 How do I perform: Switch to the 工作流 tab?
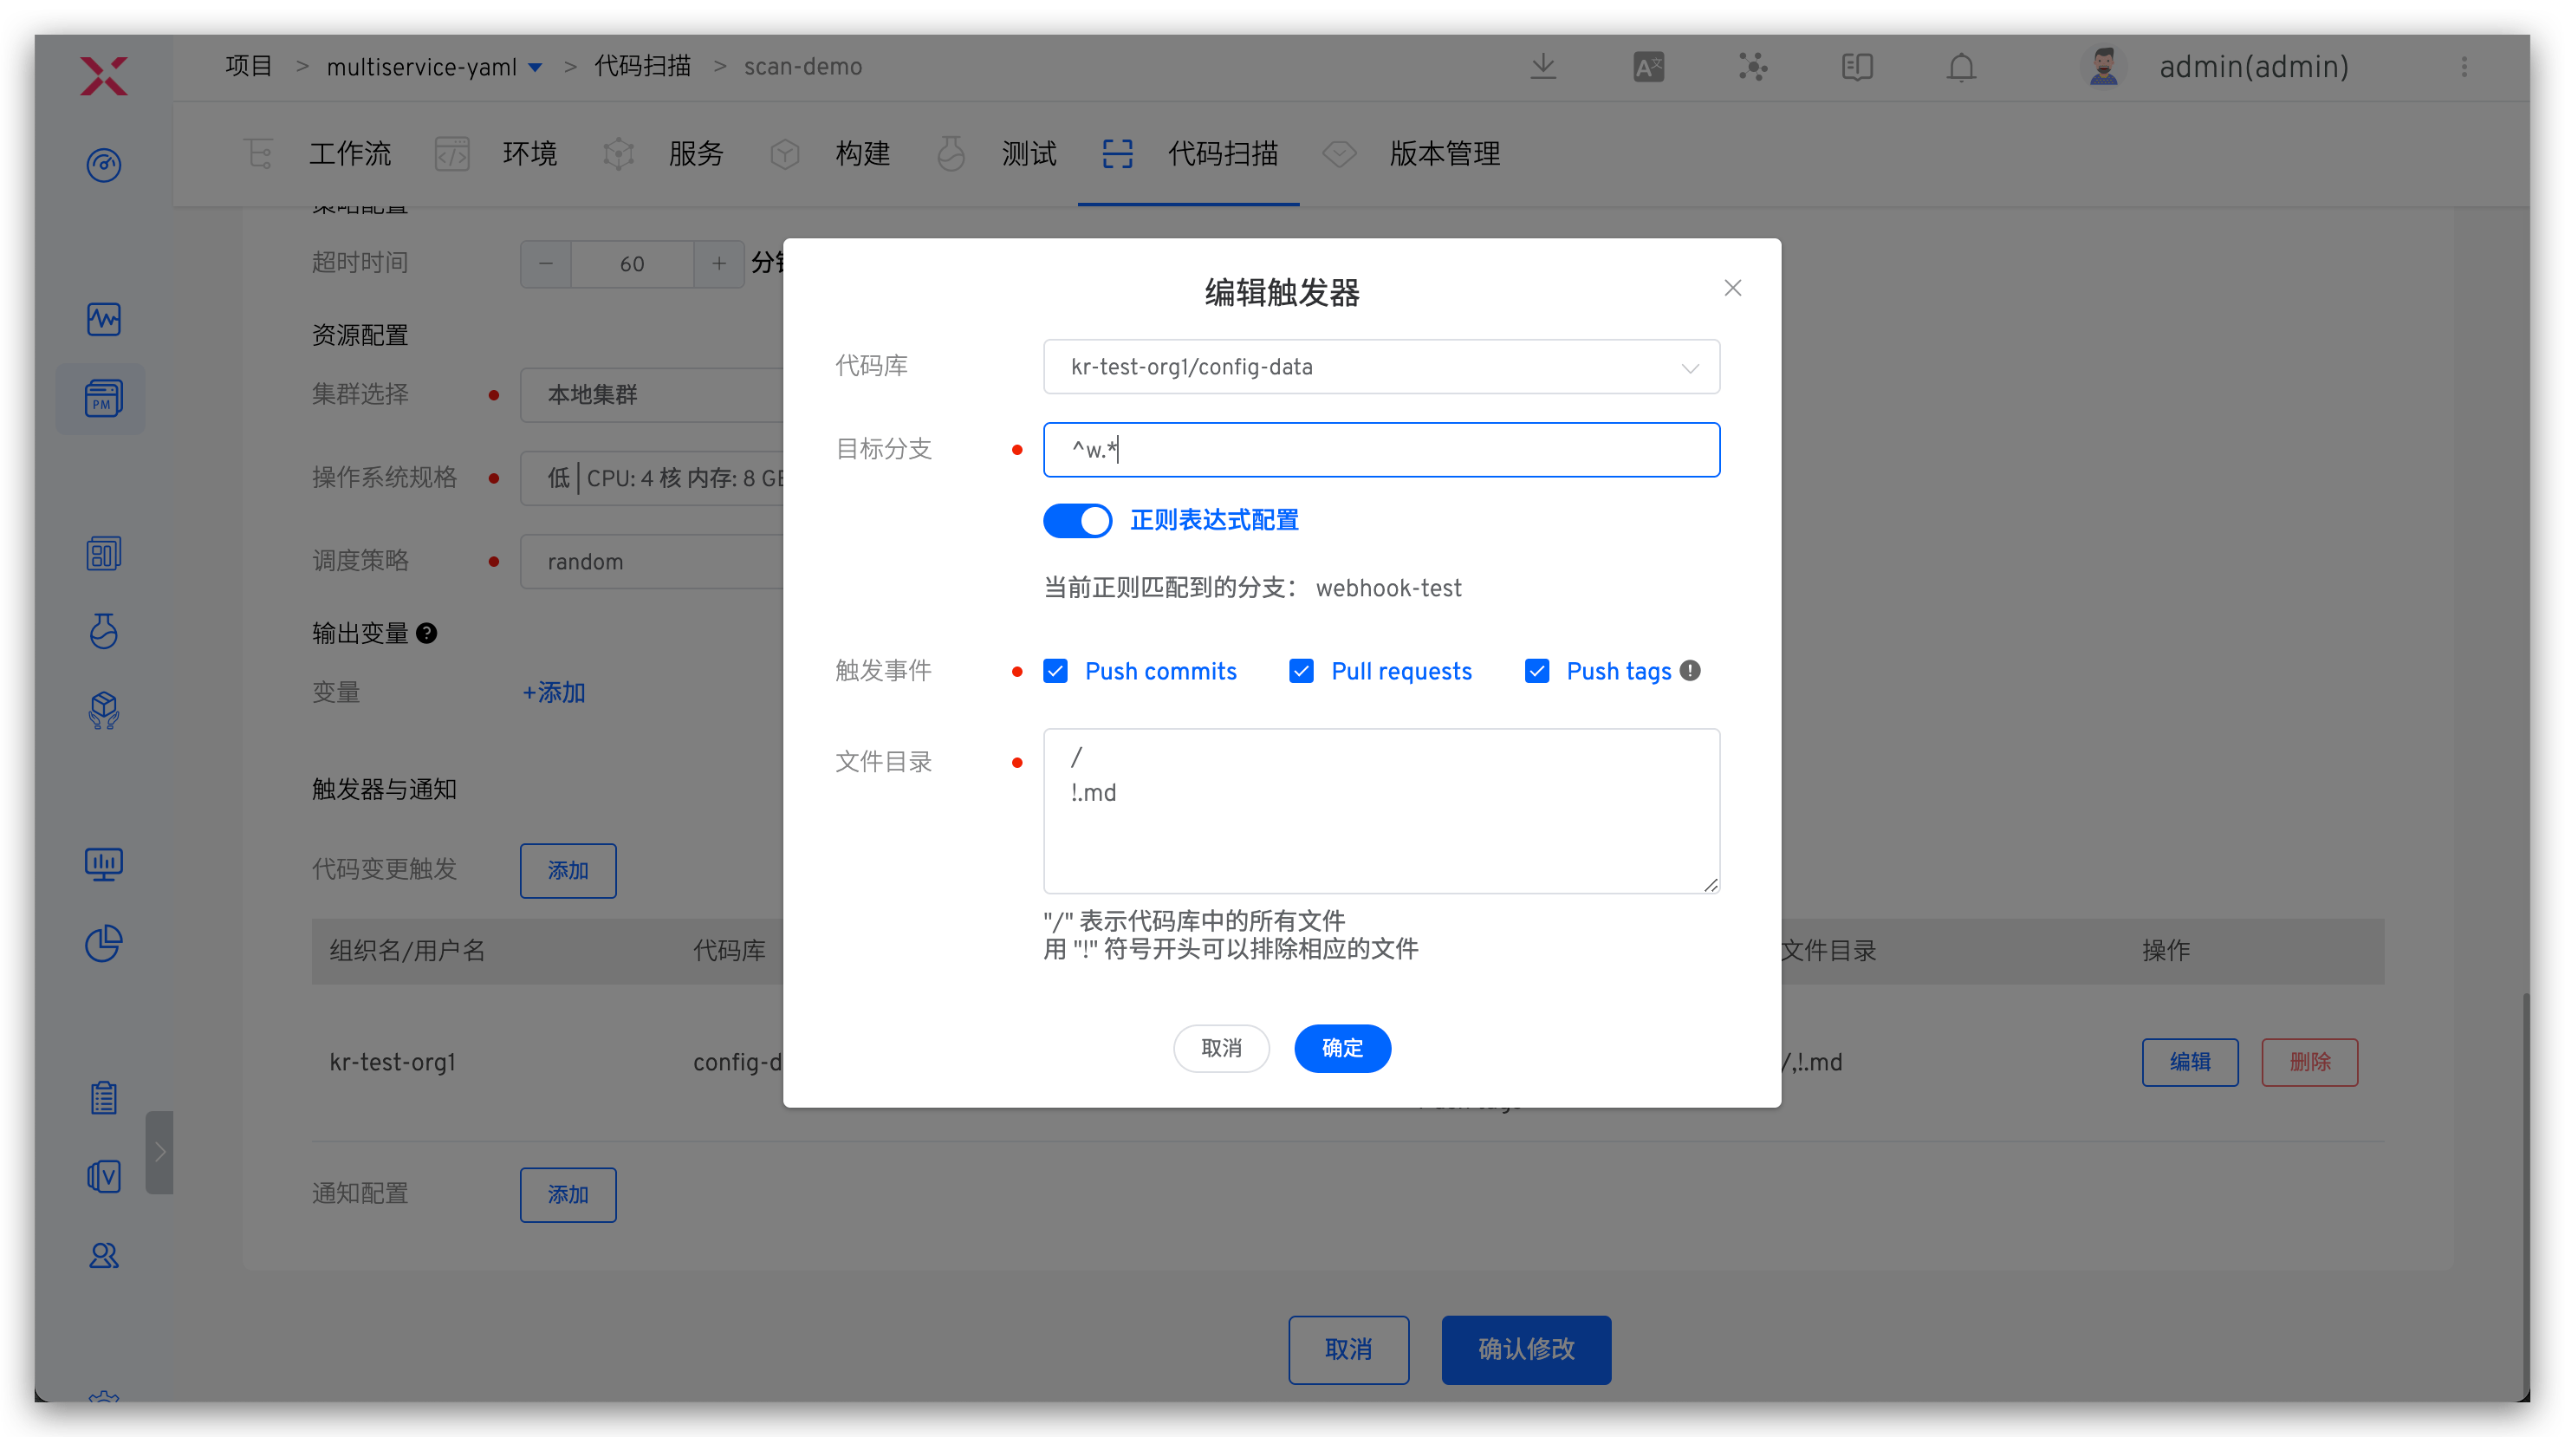click(348, 153)
